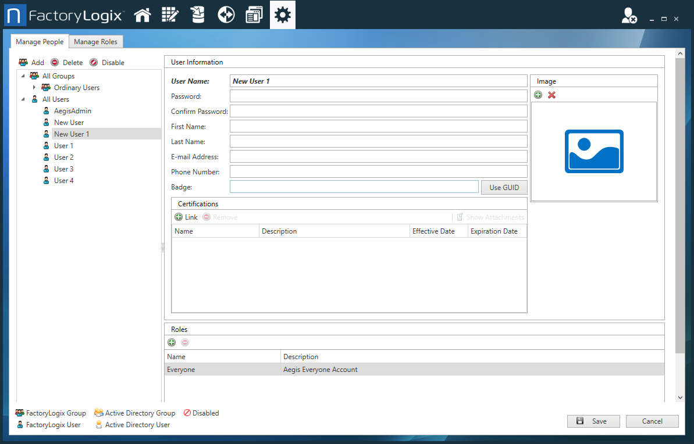Image resolution: width=694 pixels, height=444 pixels.
Task: Click the red X to remove user image
Action: (x=550, y=95)
